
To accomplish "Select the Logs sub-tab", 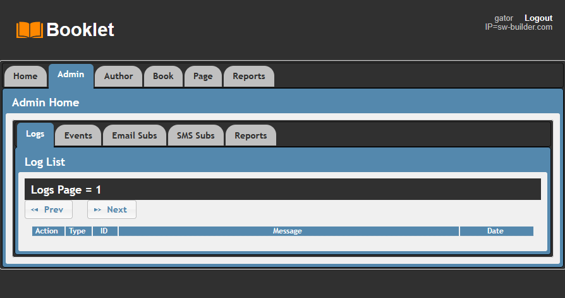I will point(35,135).
